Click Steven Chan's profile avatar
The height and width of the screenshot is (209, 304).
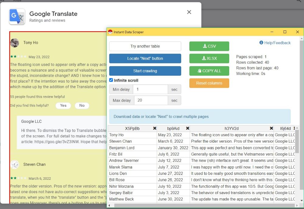[15, 165]
